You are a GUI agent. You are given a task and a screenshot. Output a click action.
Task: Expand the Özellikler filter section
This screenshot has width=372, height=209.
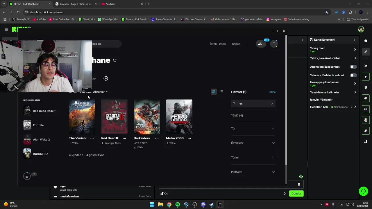click(x=253, y=143)
